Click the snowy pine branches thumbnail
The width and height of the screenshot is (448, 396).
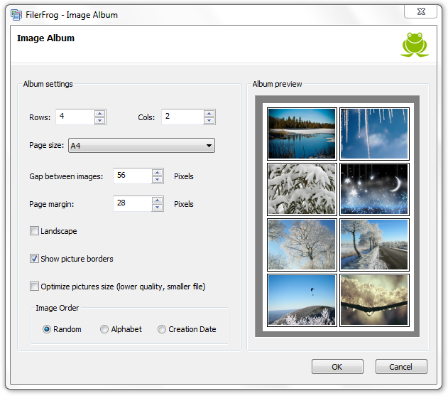pyautogui.click(x=302, y=189)
